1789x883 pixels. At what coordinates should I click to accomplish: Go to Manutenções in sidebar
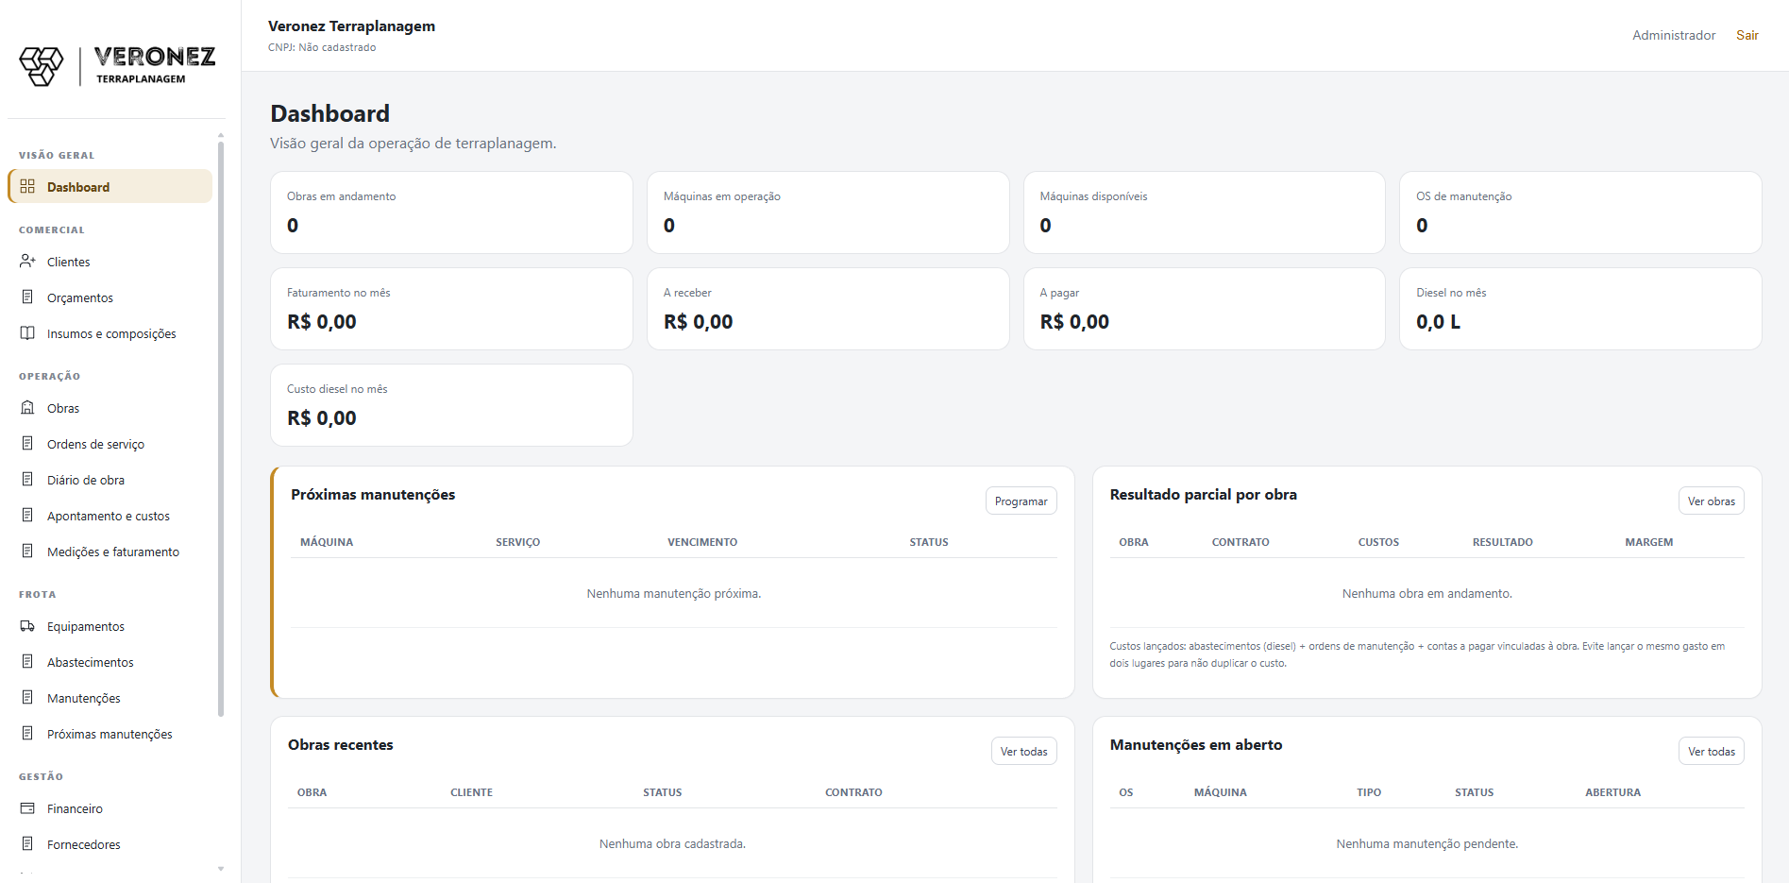tap(110, 698)
